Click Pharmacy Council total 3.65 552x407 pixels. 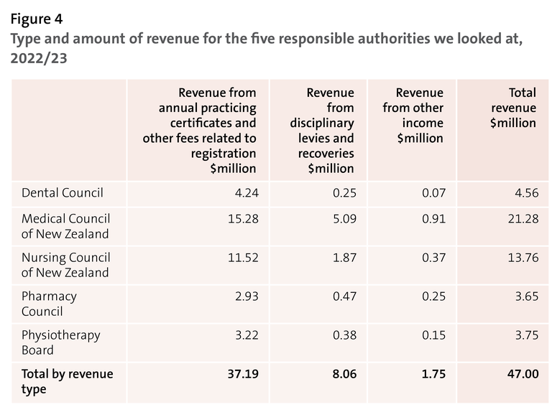[527, 296]
